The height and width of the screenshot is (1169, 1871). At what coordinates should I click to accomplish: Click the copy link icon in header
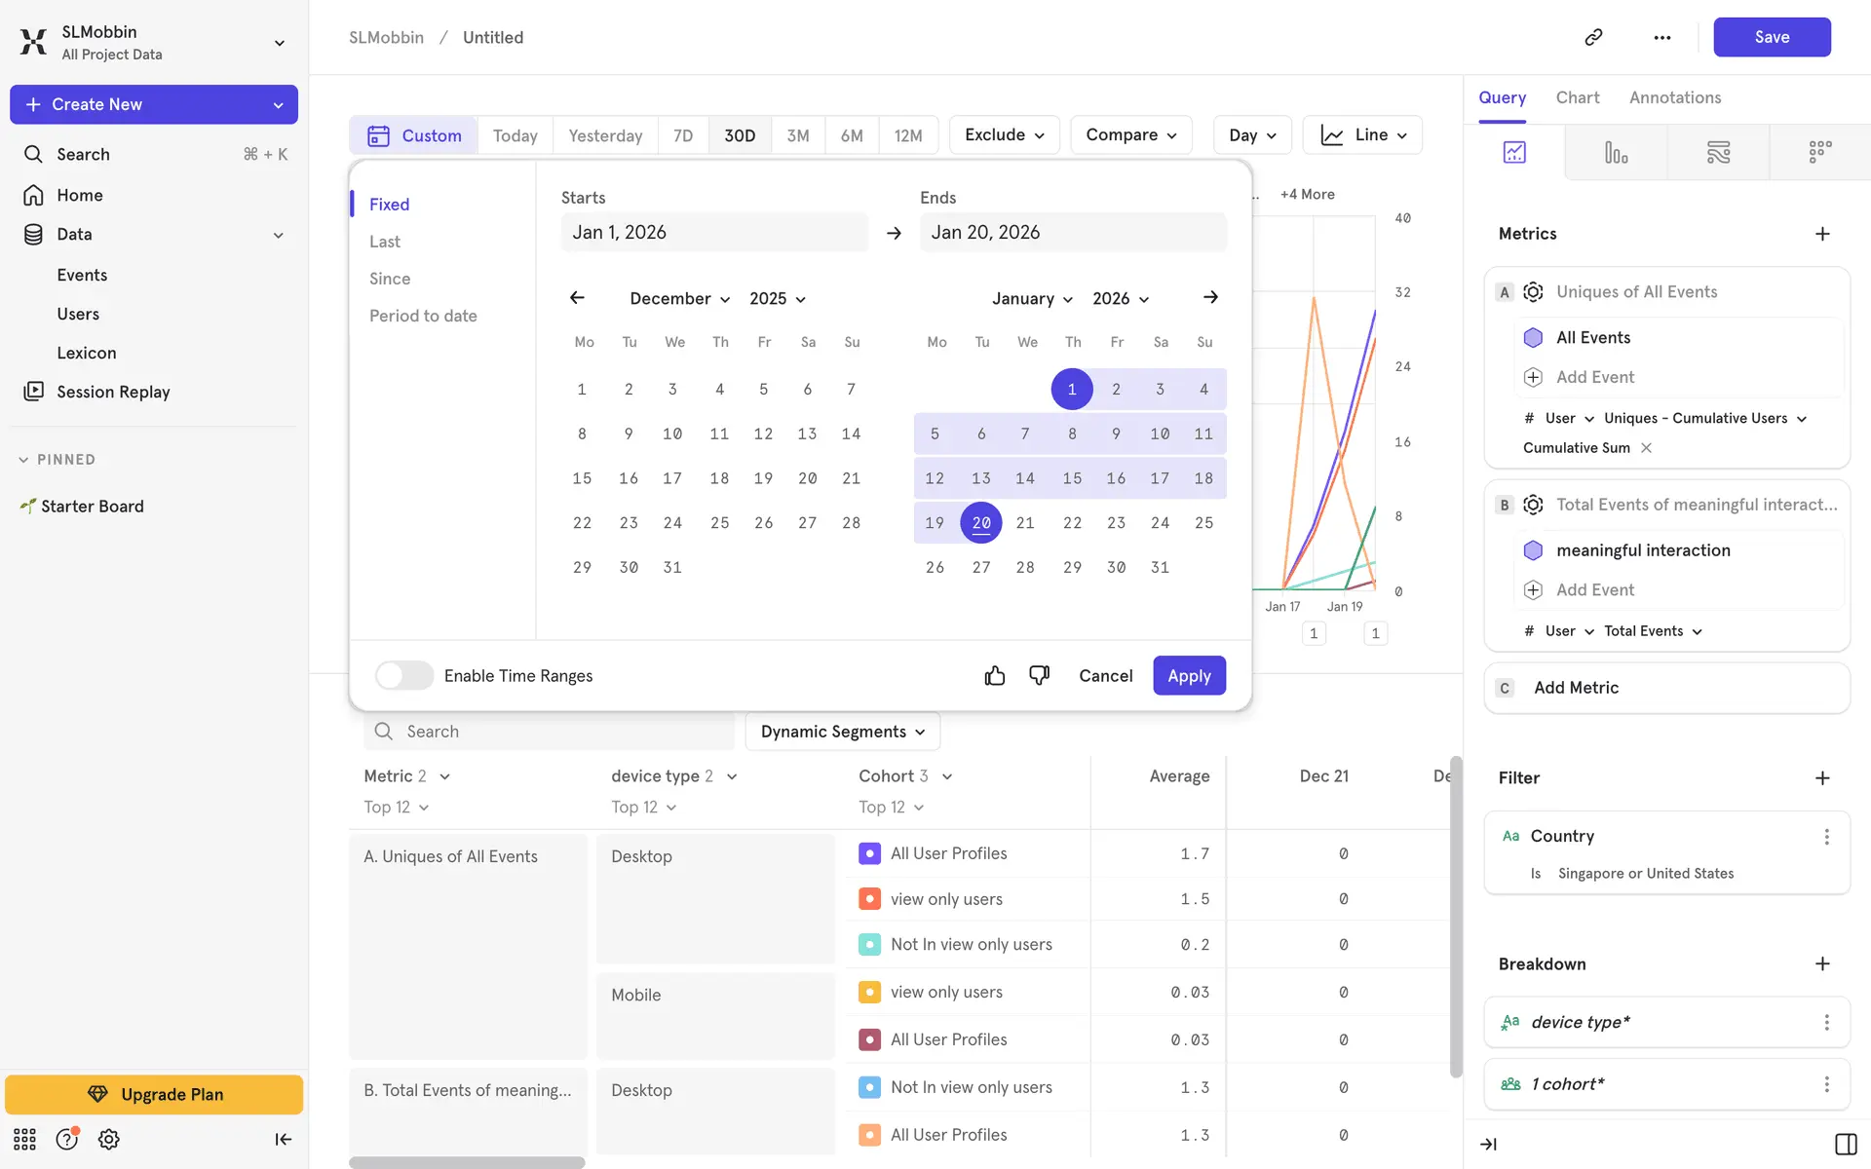point(1593,37)
